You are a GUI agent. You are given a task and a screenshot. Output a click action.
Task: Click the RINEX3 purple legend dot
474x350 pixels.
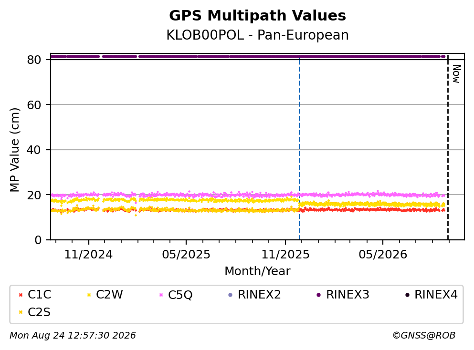click(318, 295)
